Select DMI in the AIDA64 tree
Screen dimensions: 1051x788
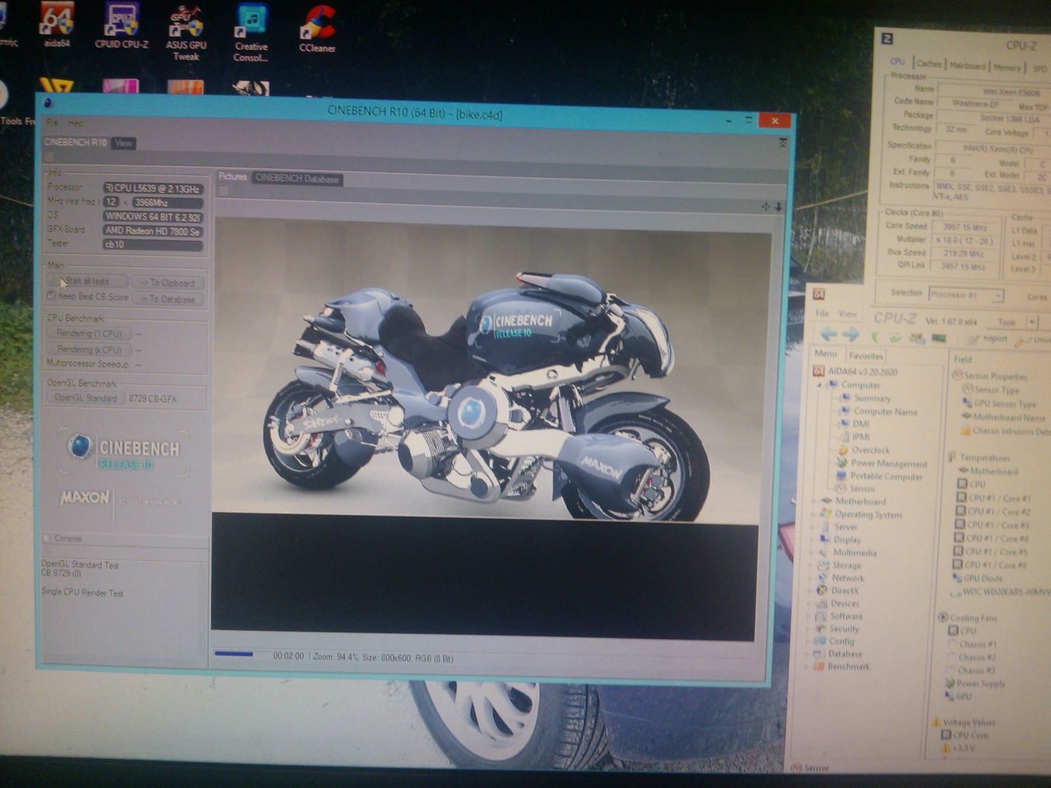[855, 424]
